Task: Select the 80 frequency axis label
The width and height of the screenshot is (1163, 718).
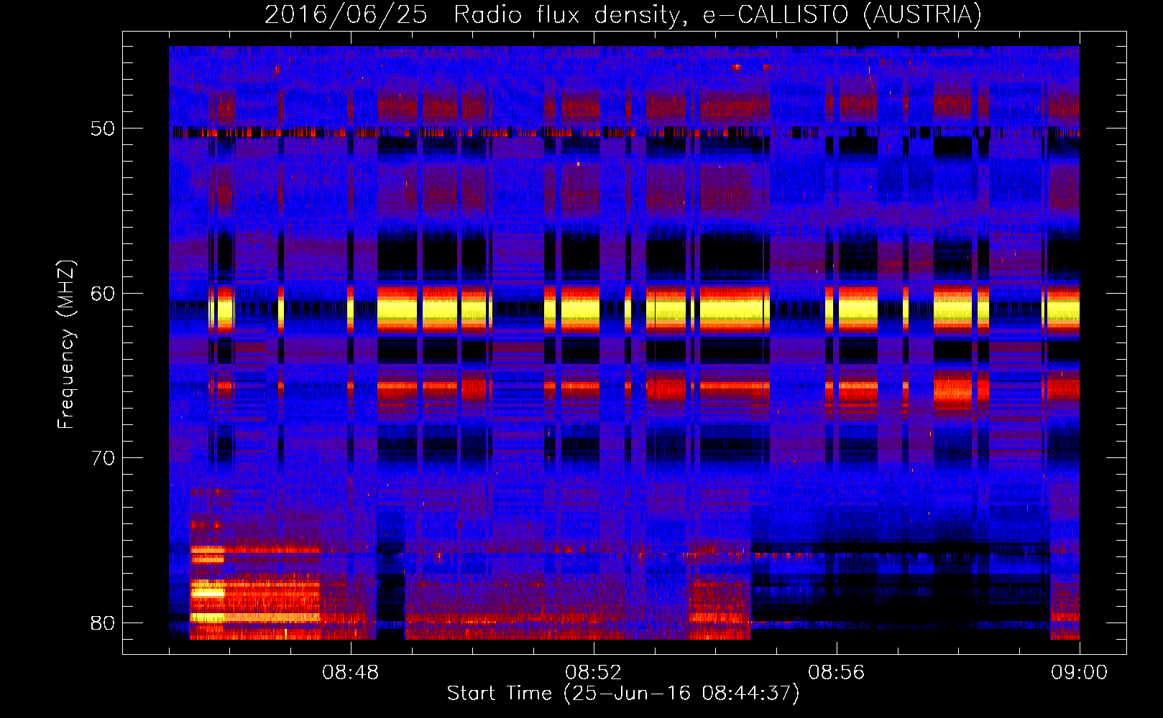Action: point(103,623)
